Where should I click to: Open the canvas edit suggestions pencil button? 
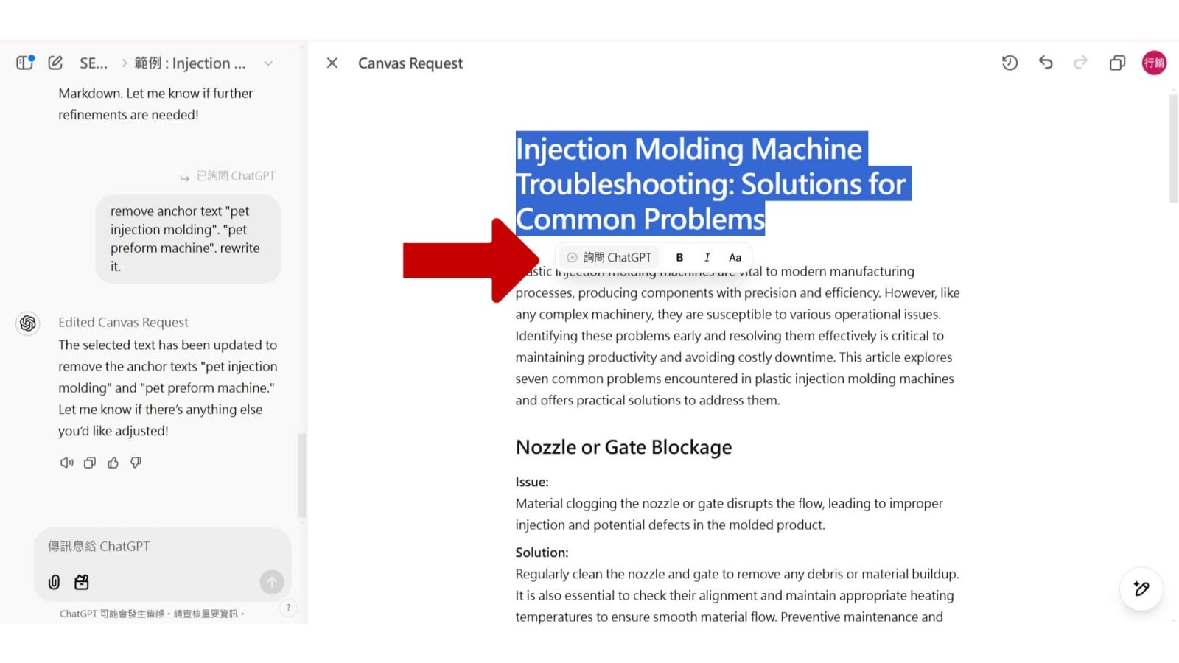[x=1141, y=589]
